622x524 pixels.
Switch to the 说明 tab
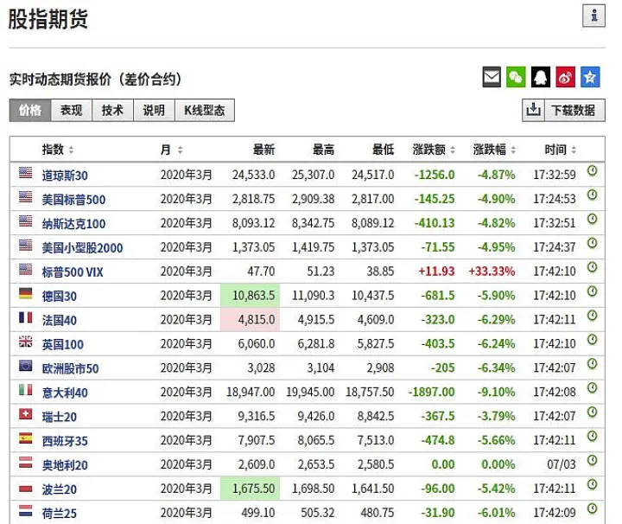tap(154, 110)
